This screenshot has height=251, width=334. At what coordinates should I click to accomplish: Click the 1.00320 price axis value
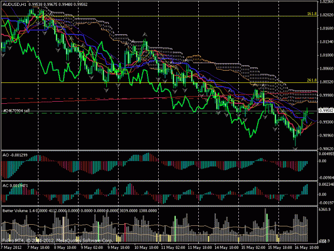pos(327,82)
